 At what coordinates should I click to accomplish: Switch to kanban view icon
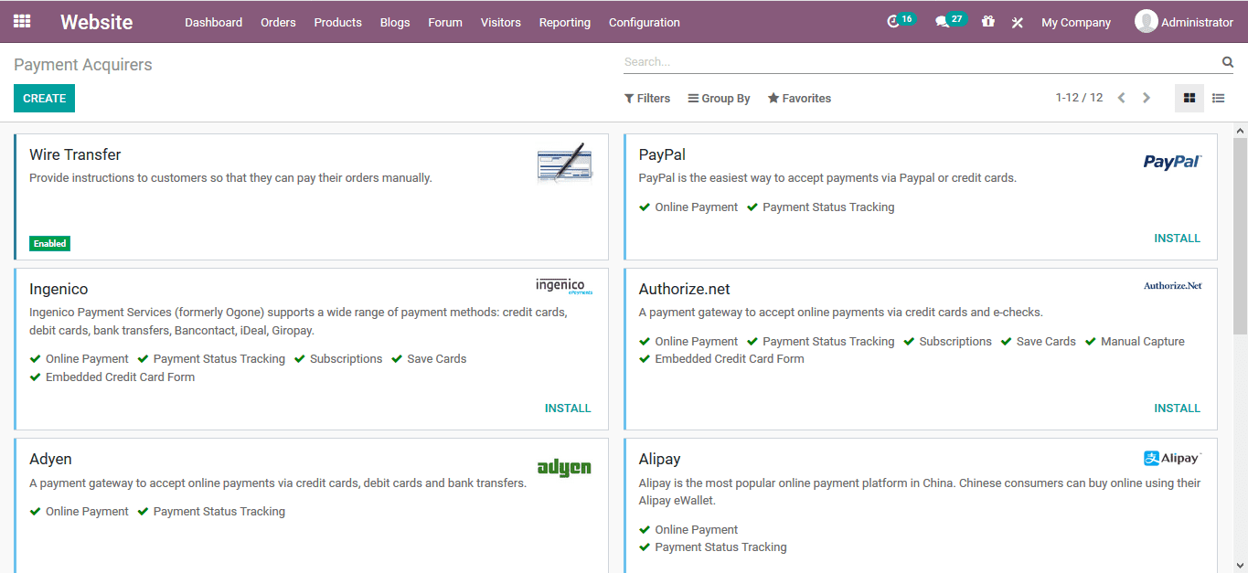pyautogui.click(x=1189, y=98)
